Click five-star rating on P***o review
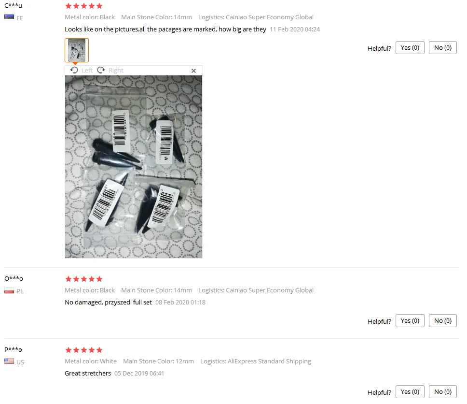 (83, 350)
